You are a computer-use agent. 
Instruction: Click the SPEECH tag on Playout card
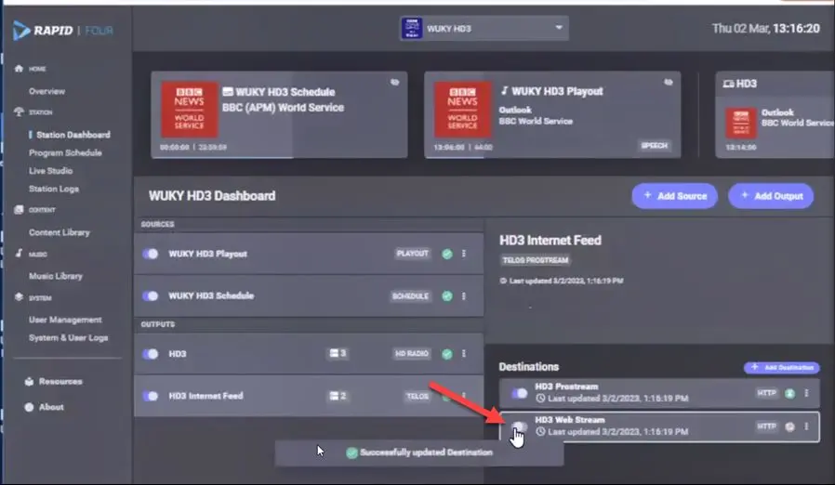pos(654,145)
